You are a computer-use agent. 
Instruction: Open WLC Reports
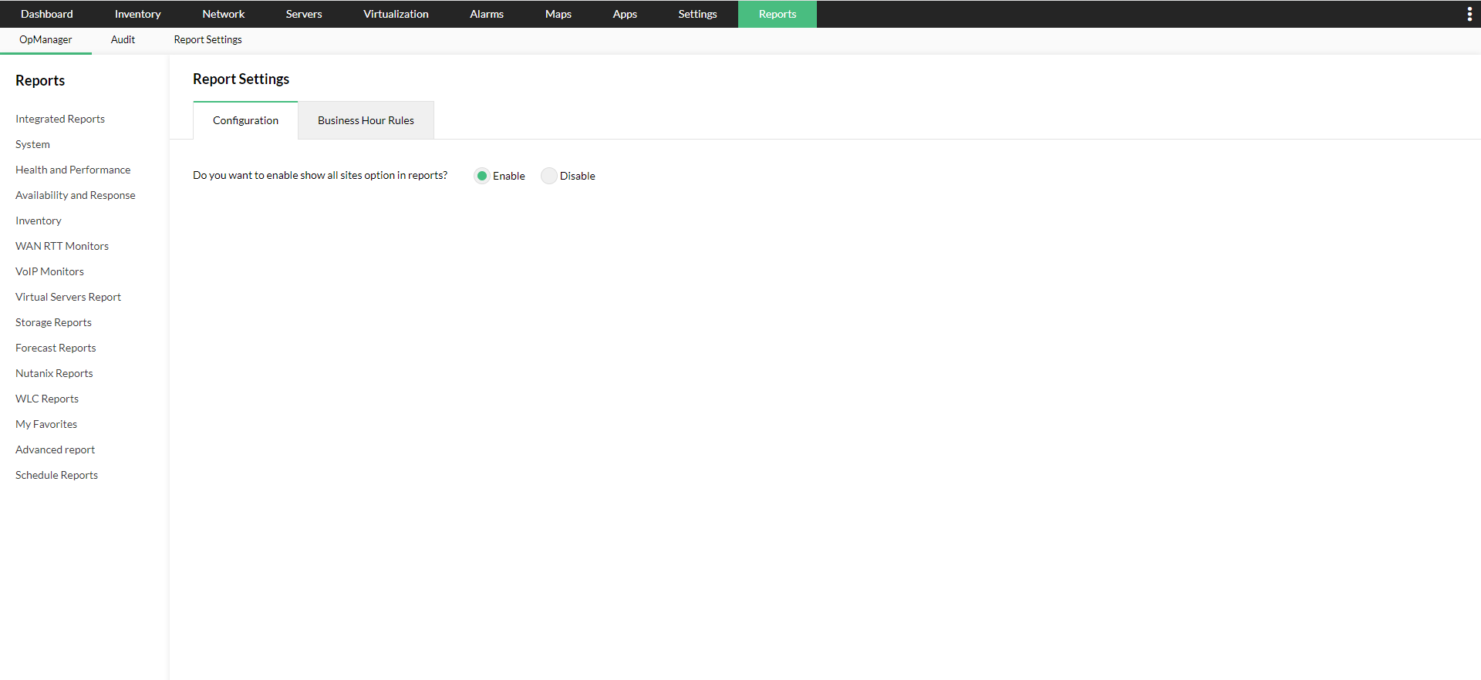(47, 399)
